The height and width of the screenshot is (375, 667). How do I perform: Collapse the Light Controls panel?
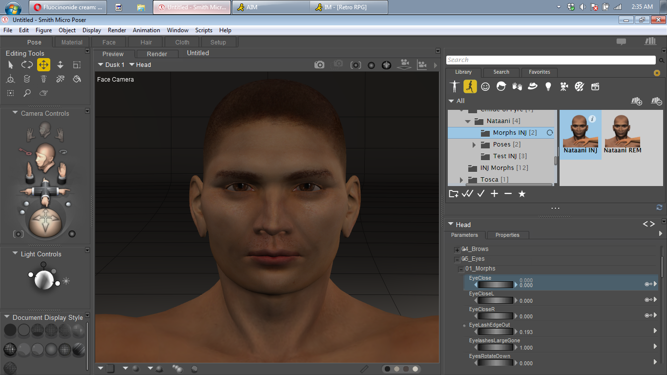tap(16, 254)
